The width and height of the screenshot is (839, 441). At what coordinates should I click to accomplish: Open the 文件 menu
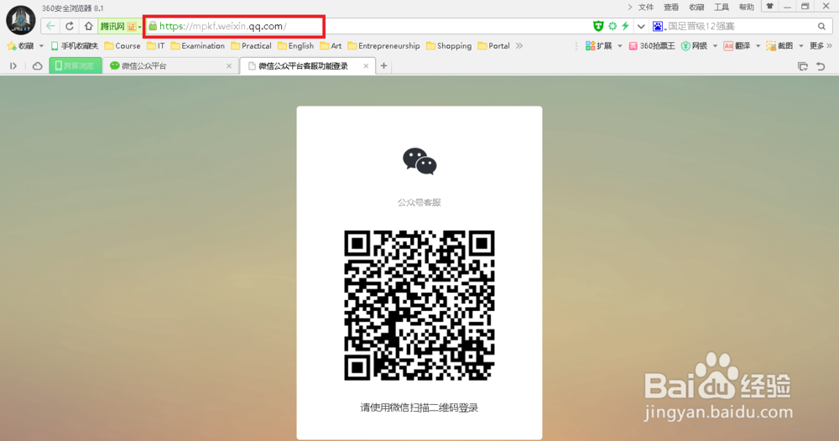[646, 7]
